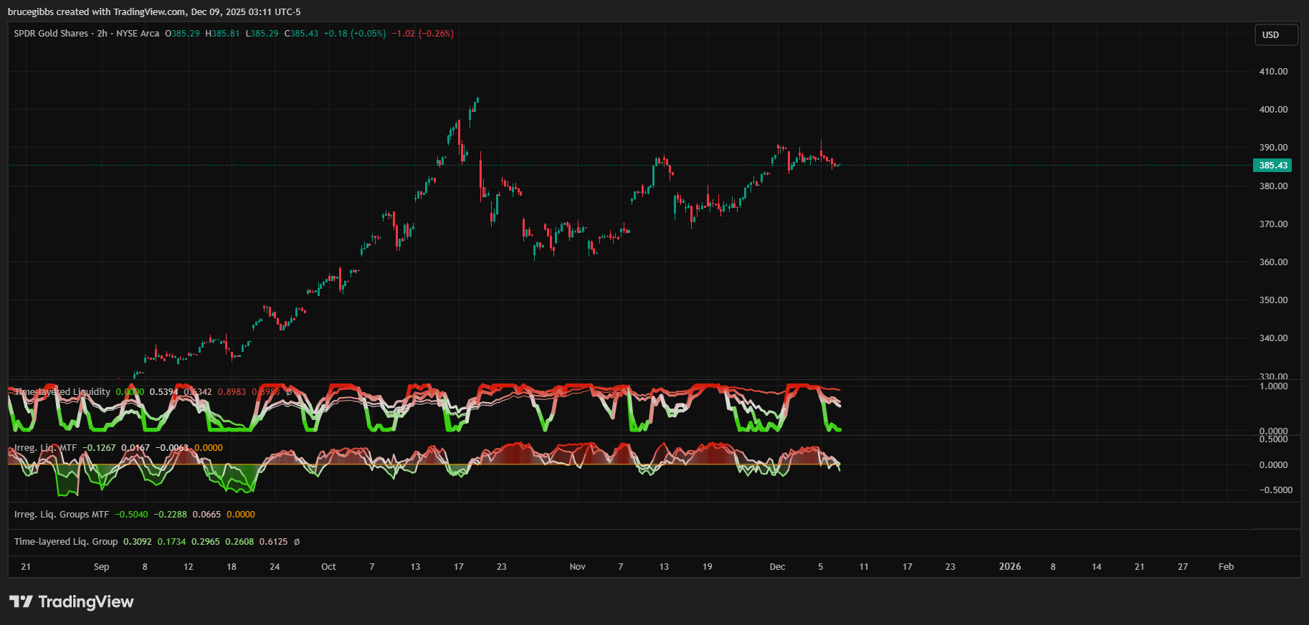
Task: Click the Feb label on the time axis
Action: (1226, 567)
